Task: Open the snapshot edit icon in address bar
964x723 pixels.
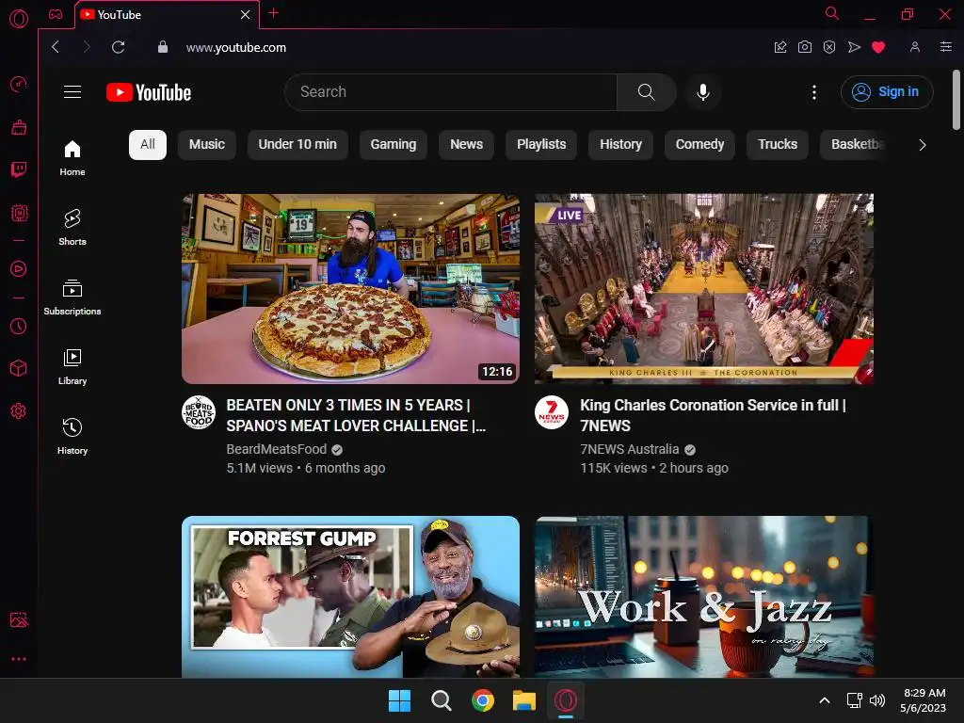Action: [x=780, y=47]
